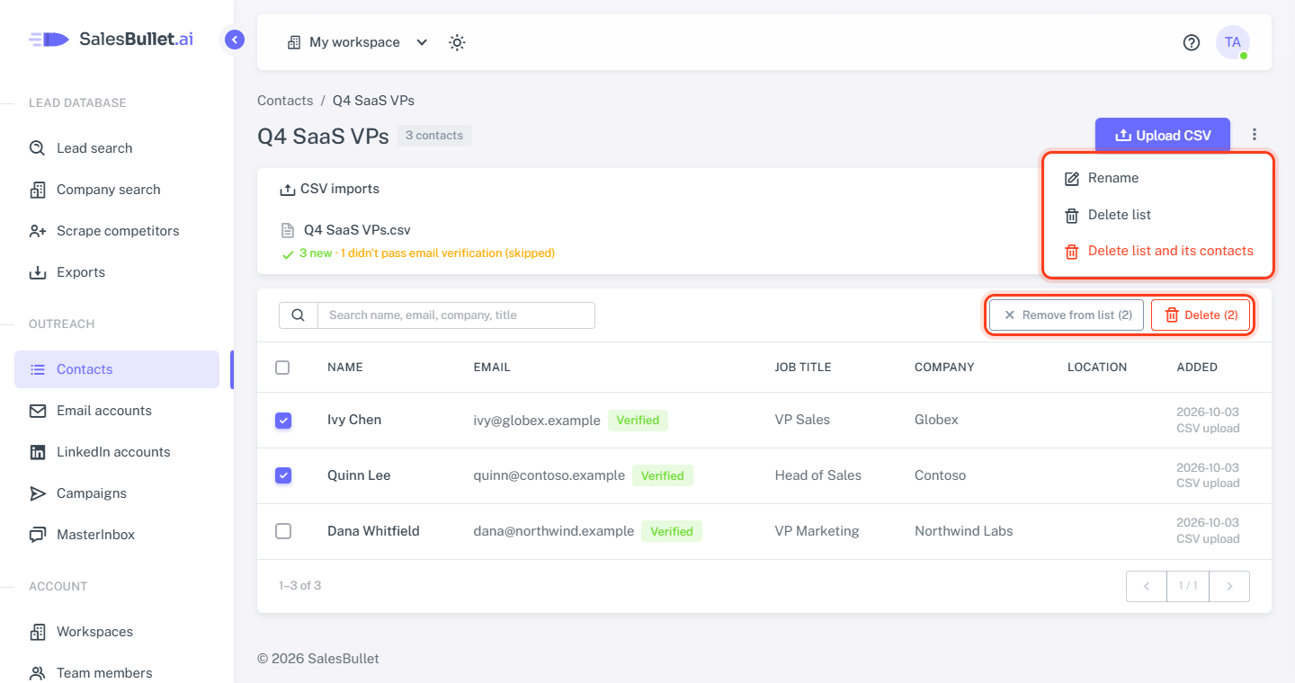
Task: Select the Contacts sidebar item
Action: [117, 369]
